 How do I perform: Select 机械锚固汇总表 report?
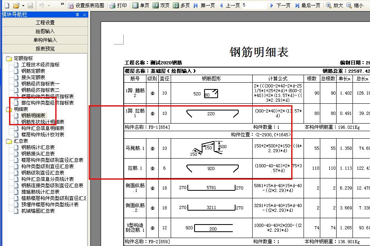38,211
